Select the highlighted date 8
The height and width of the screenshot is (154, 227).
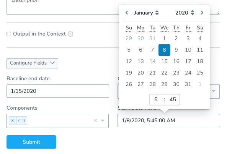coord(164,50)
